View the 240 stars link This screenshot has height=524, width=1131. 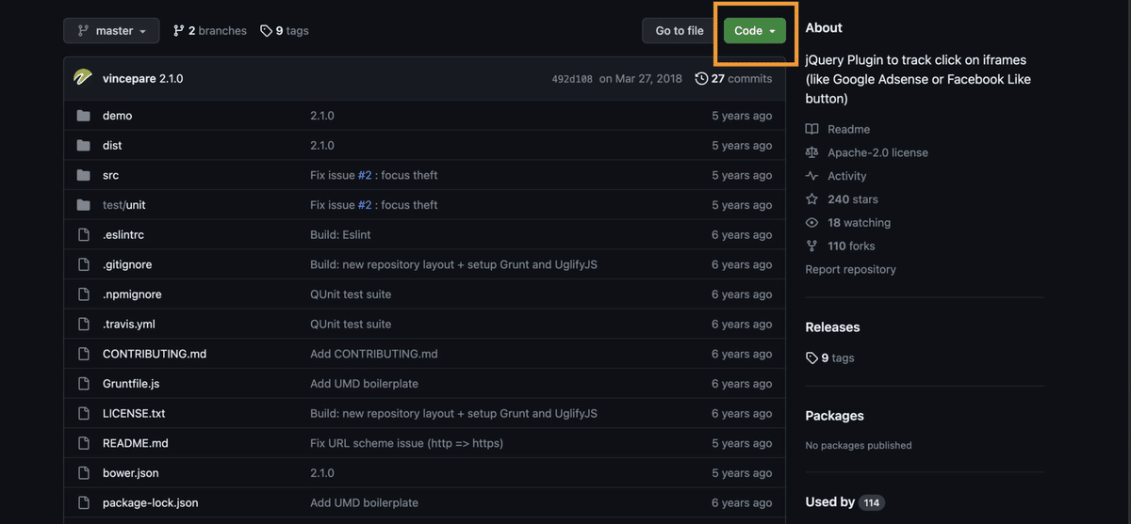click(852, 199)
